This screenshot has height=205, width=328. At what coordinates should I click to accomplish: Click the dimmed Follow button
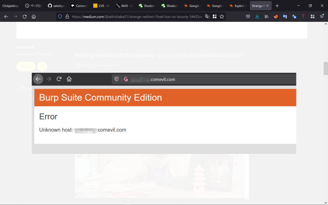pyautogui.click(x=26, y=66)
